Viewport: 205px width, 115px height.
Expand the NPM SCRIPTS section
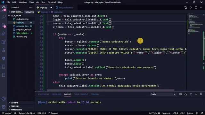(x=21, y=110)
